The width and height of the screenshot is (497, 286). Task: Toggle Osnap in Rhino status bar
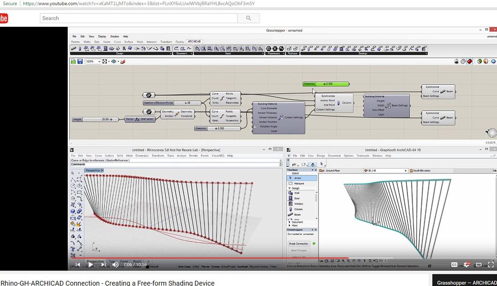(216, 267)
